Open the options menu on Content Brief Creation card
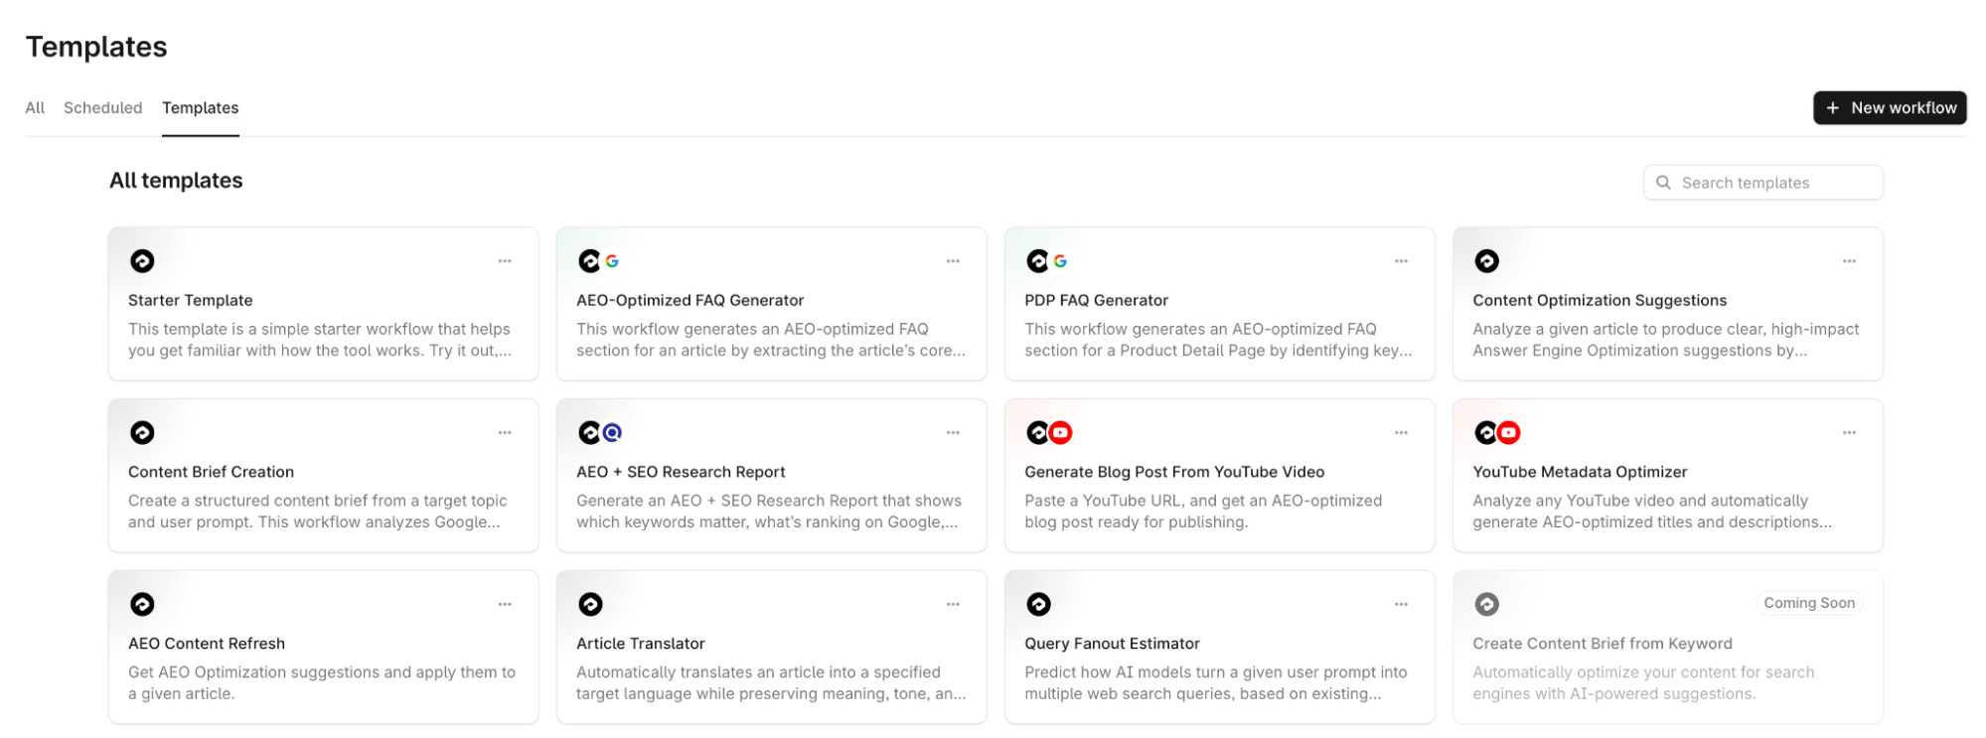 click(x=505, y=432)
